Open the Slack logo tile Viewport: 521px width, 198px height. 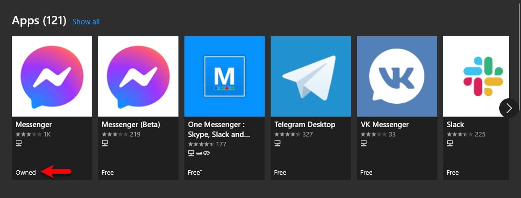click(476, 76)
